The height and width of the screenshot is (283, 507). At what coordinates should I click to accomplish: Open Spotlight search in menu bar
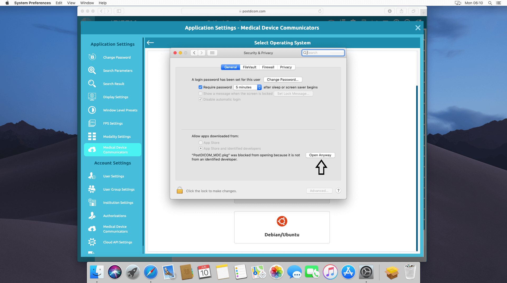pyautogui.click(x=490, y=3)
